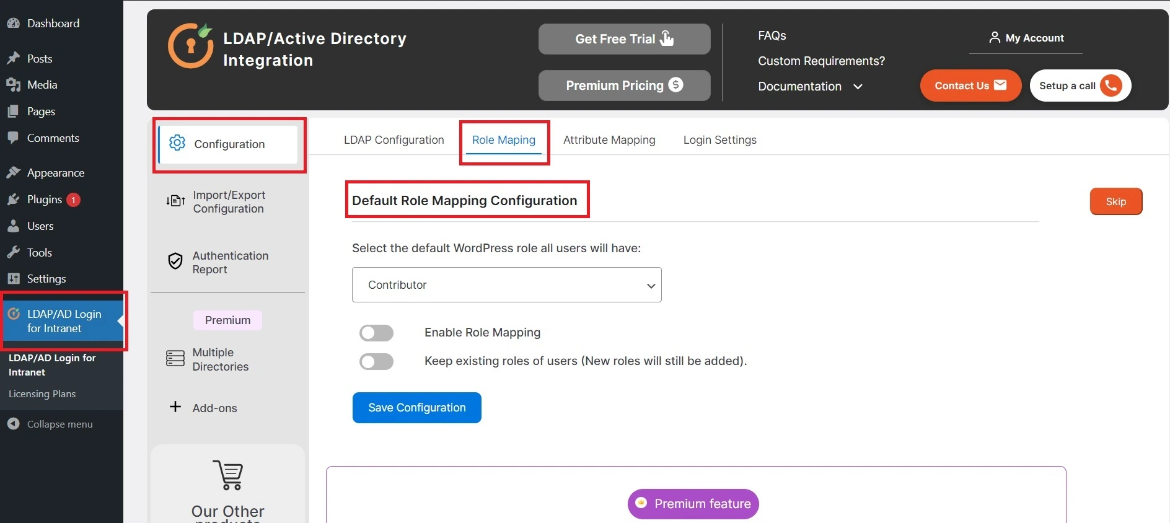Screen dimensions: 1170x523
Task: Click the shopping cart icon
Action: pyautogui.click(x=228, y=475)
